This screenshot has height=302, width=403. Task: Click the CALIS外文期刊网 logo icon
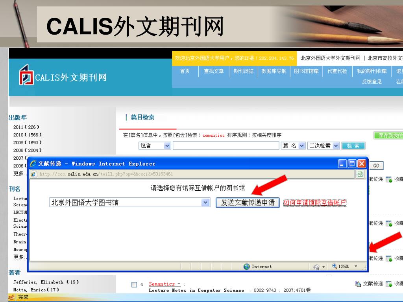(x=26, y=75)
